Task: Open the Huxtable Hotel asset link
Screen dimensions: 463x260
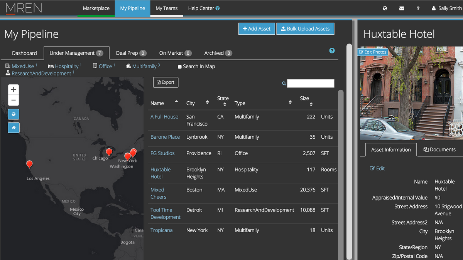Action: point(161,173)
